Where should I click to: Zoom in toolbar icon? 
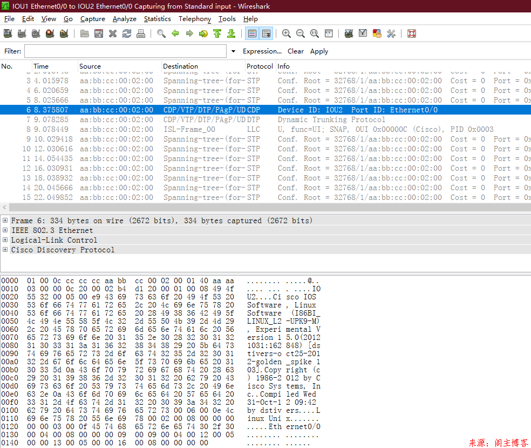[x=287, y=34]
